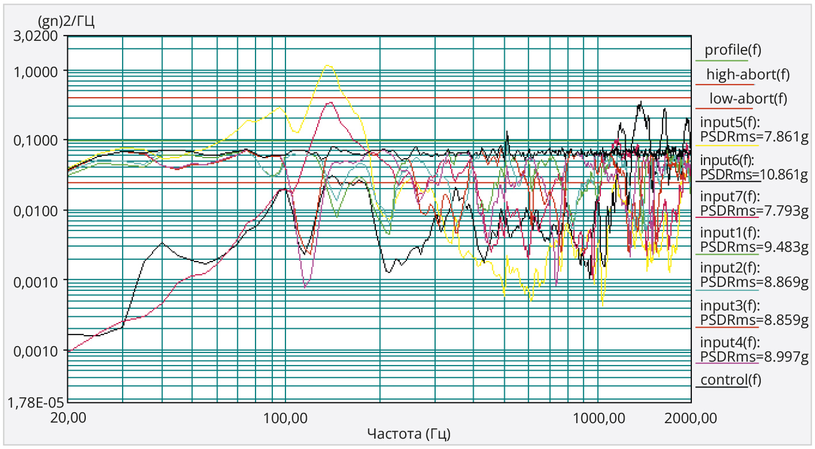Click the Y-axis unit label (gn)2/Гц
Screen dimensions: 815x449
pyautogui.click(x=65, y=22)
